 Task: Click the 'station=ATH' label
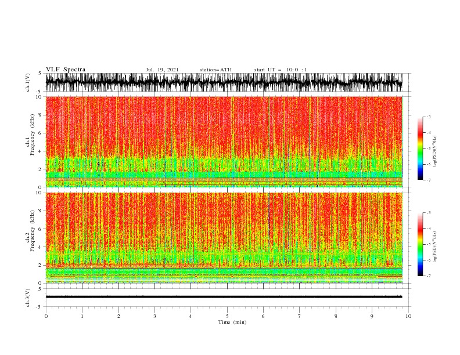[x=215, y=70]
